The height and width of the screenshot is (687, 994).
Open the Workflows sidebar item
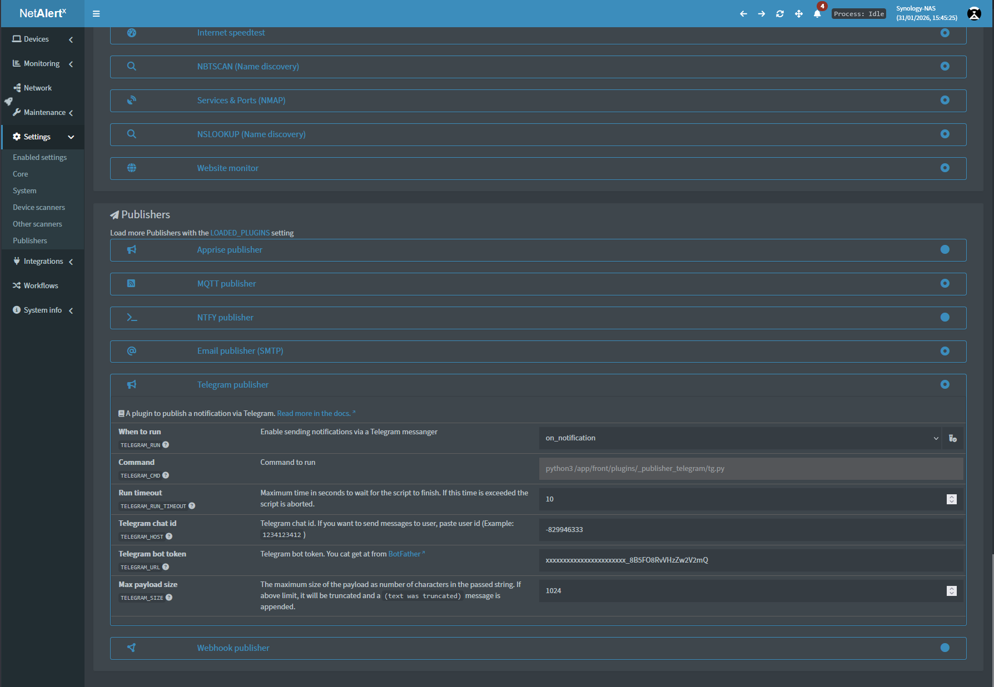point(41,285)
